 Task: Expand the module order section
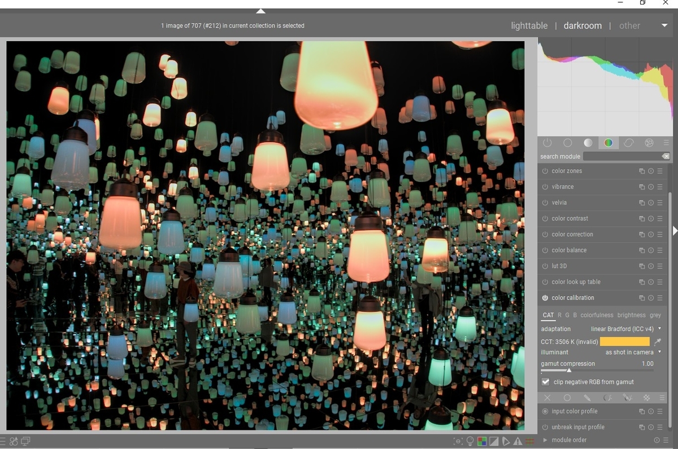545,440
